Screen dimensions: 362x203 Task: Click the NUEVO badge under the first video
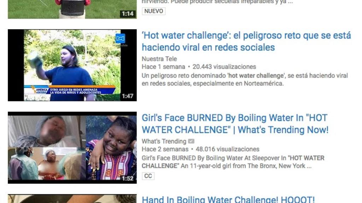coord(153,11)
